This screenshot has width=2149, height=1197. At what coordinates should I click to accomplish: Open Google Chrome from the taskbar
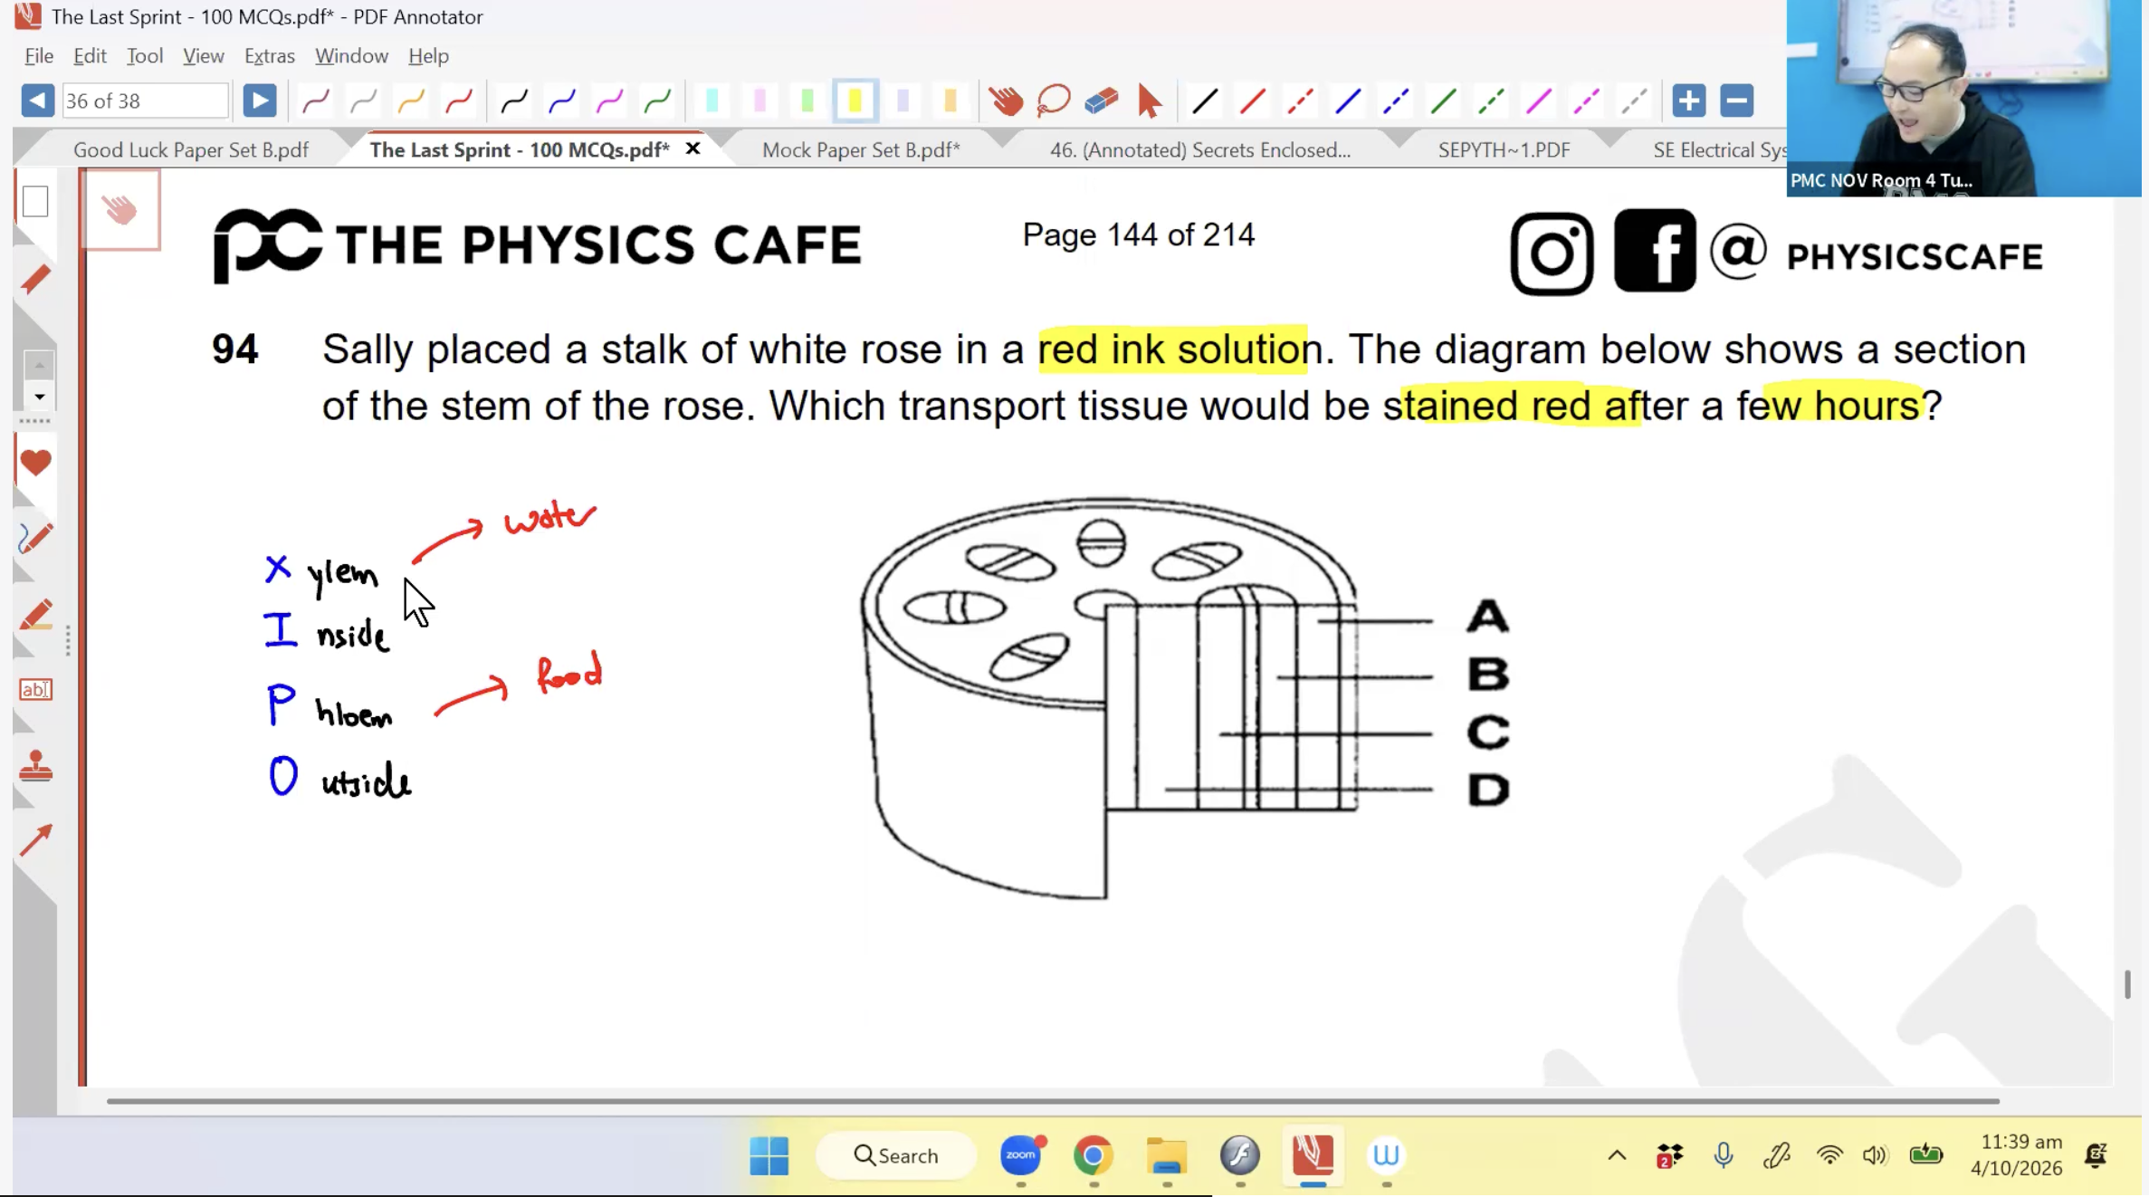tap(1094, 1155)
